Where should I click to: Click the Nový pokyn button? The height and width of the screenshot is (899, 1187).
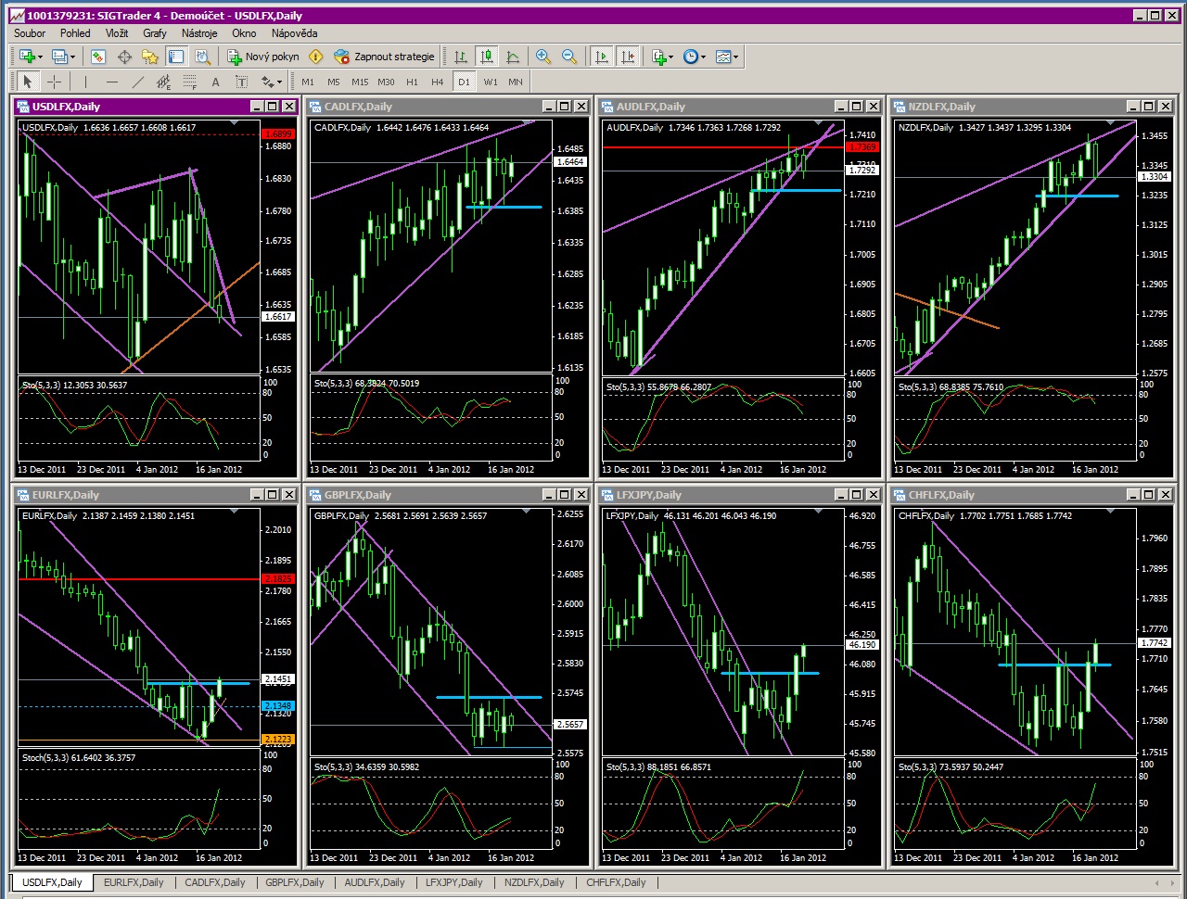[263, 57]
